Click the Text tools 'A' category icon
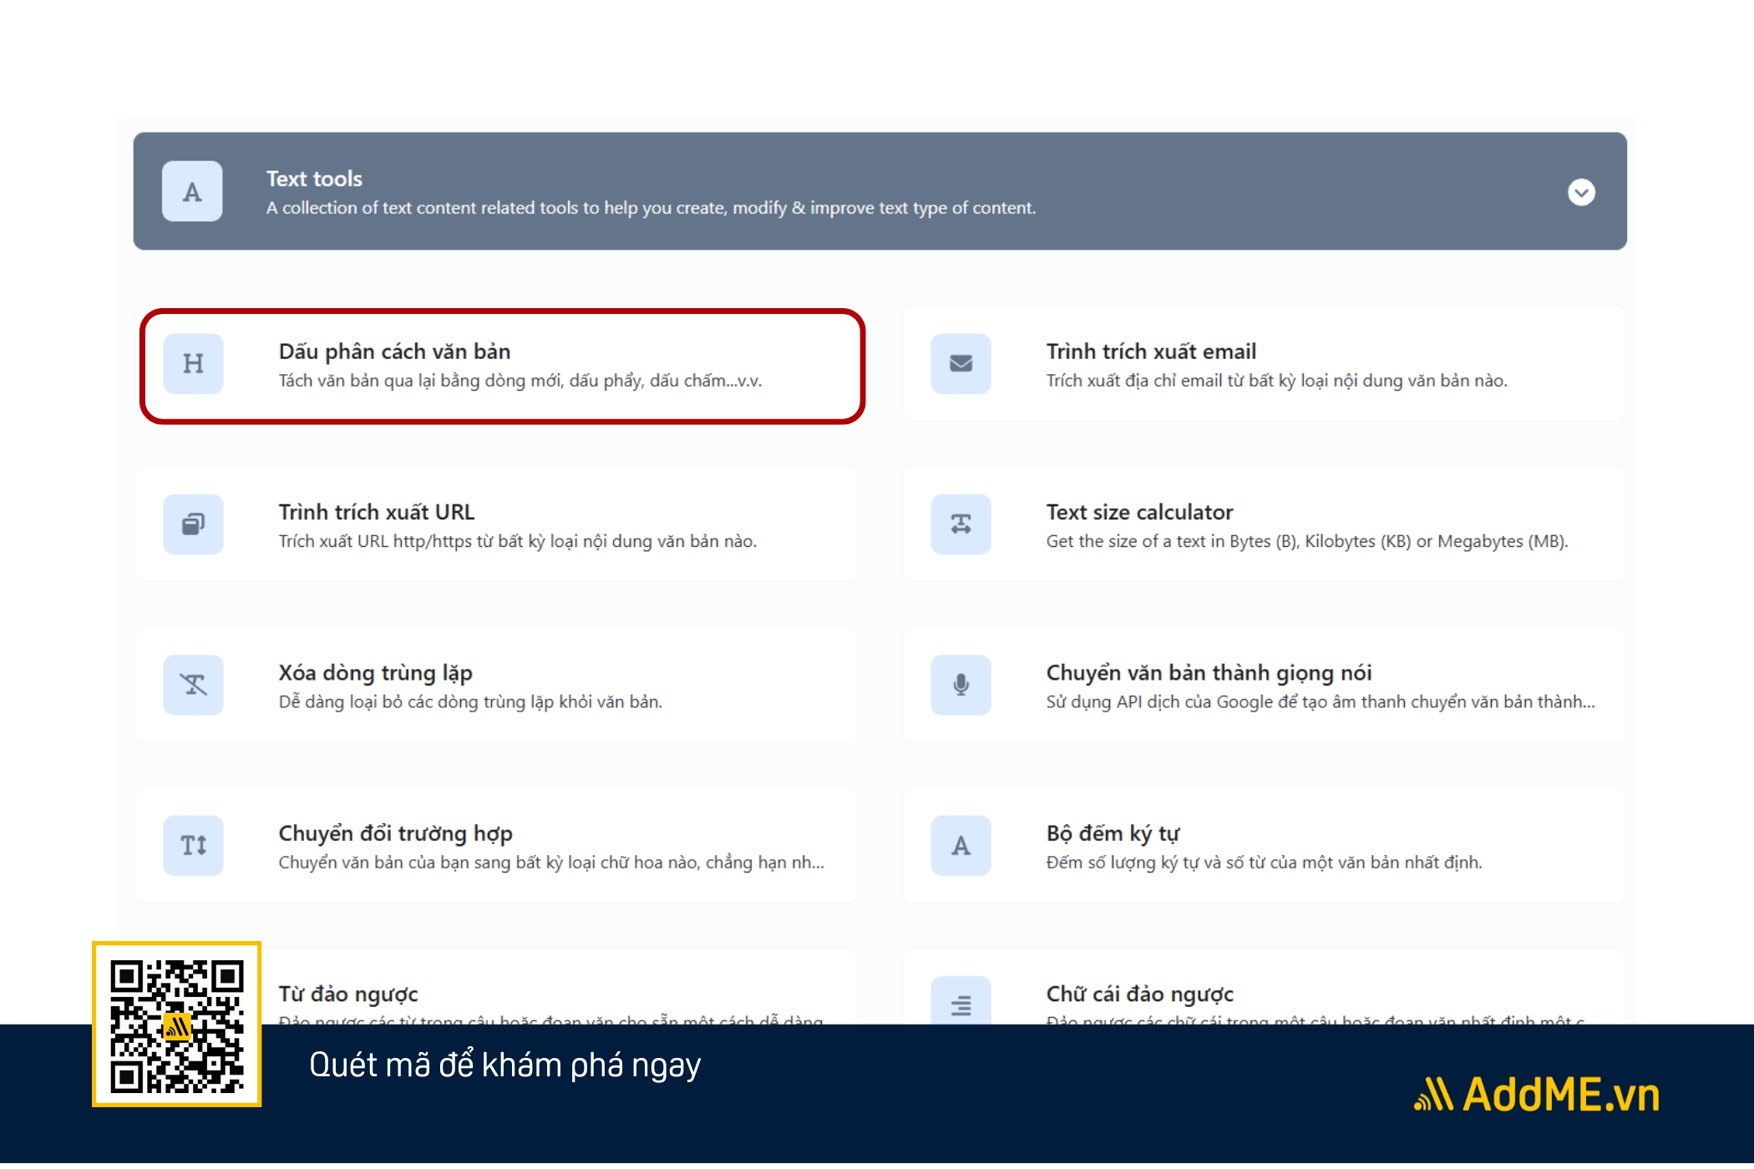This screenshot has width=1754, height=1169. pos(192,191)
